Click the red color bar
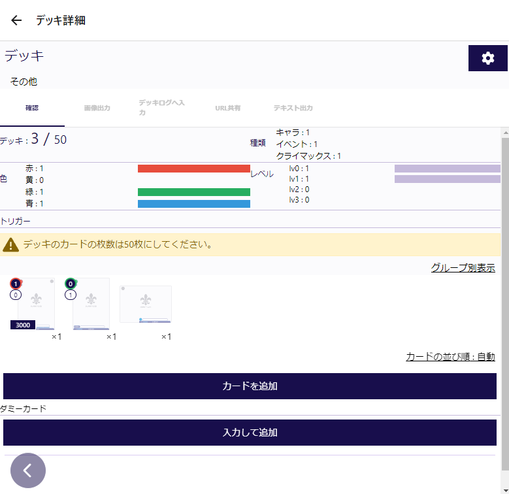509x494 pixels. pos(194,169)
